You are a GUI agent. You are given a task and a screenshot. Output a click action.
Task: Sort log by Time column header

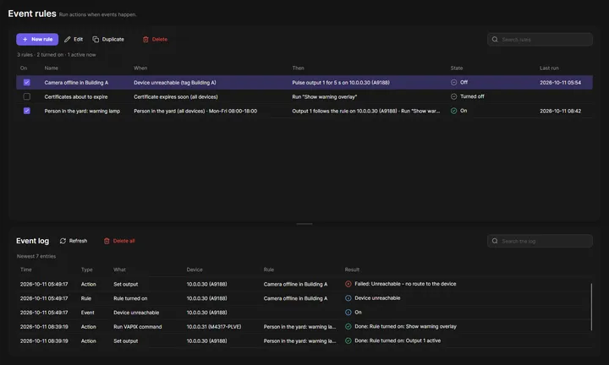tap(26, 270)
